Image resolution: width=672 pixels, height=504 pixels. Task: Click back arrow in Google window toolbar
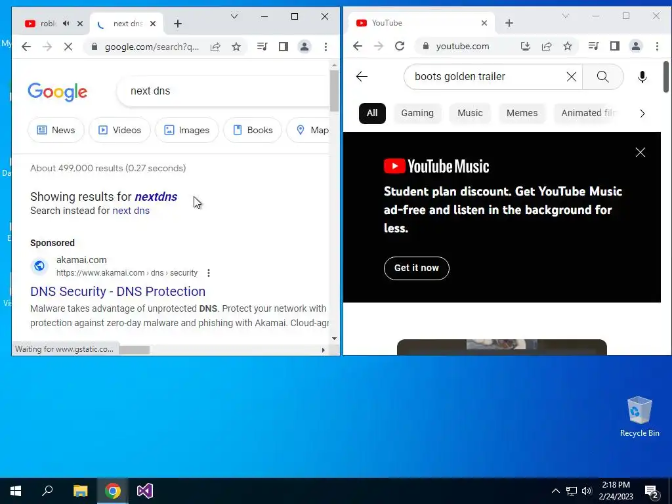(26, 47)
